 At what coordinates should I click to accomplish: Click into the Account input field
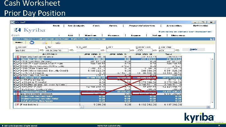coord(88,50)
